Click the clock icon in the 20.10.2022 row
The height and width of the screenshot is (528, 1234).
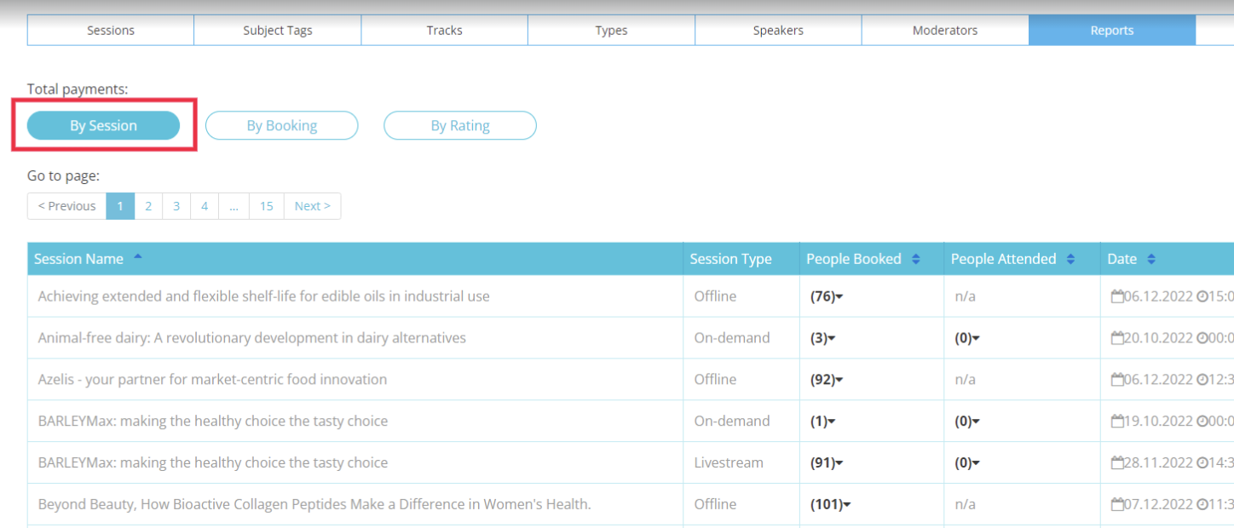click(1202, 338)
